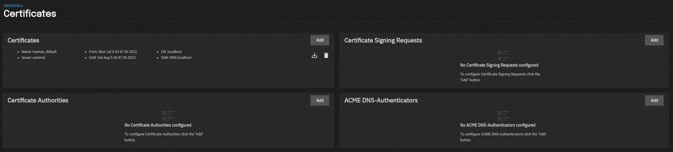Select the 'Issuer: external' text

33,58
